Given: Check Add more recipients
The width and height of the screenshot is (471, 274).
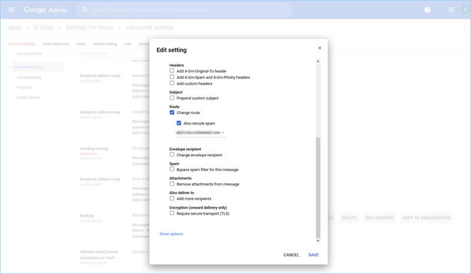Looking at the screenshot, I should [x=172, y=198].
